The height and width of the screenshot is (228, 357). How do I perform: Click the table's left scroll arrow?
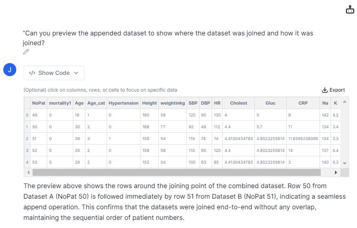coord(28,172)
